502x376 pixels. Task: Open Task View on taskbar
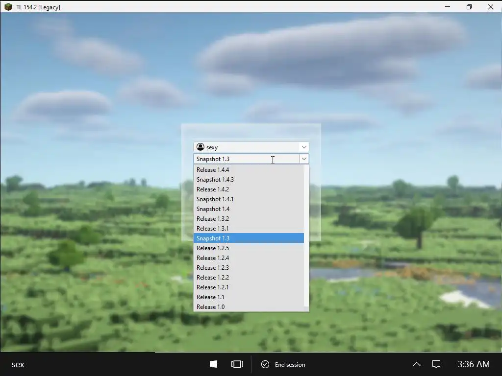[237, 364]
